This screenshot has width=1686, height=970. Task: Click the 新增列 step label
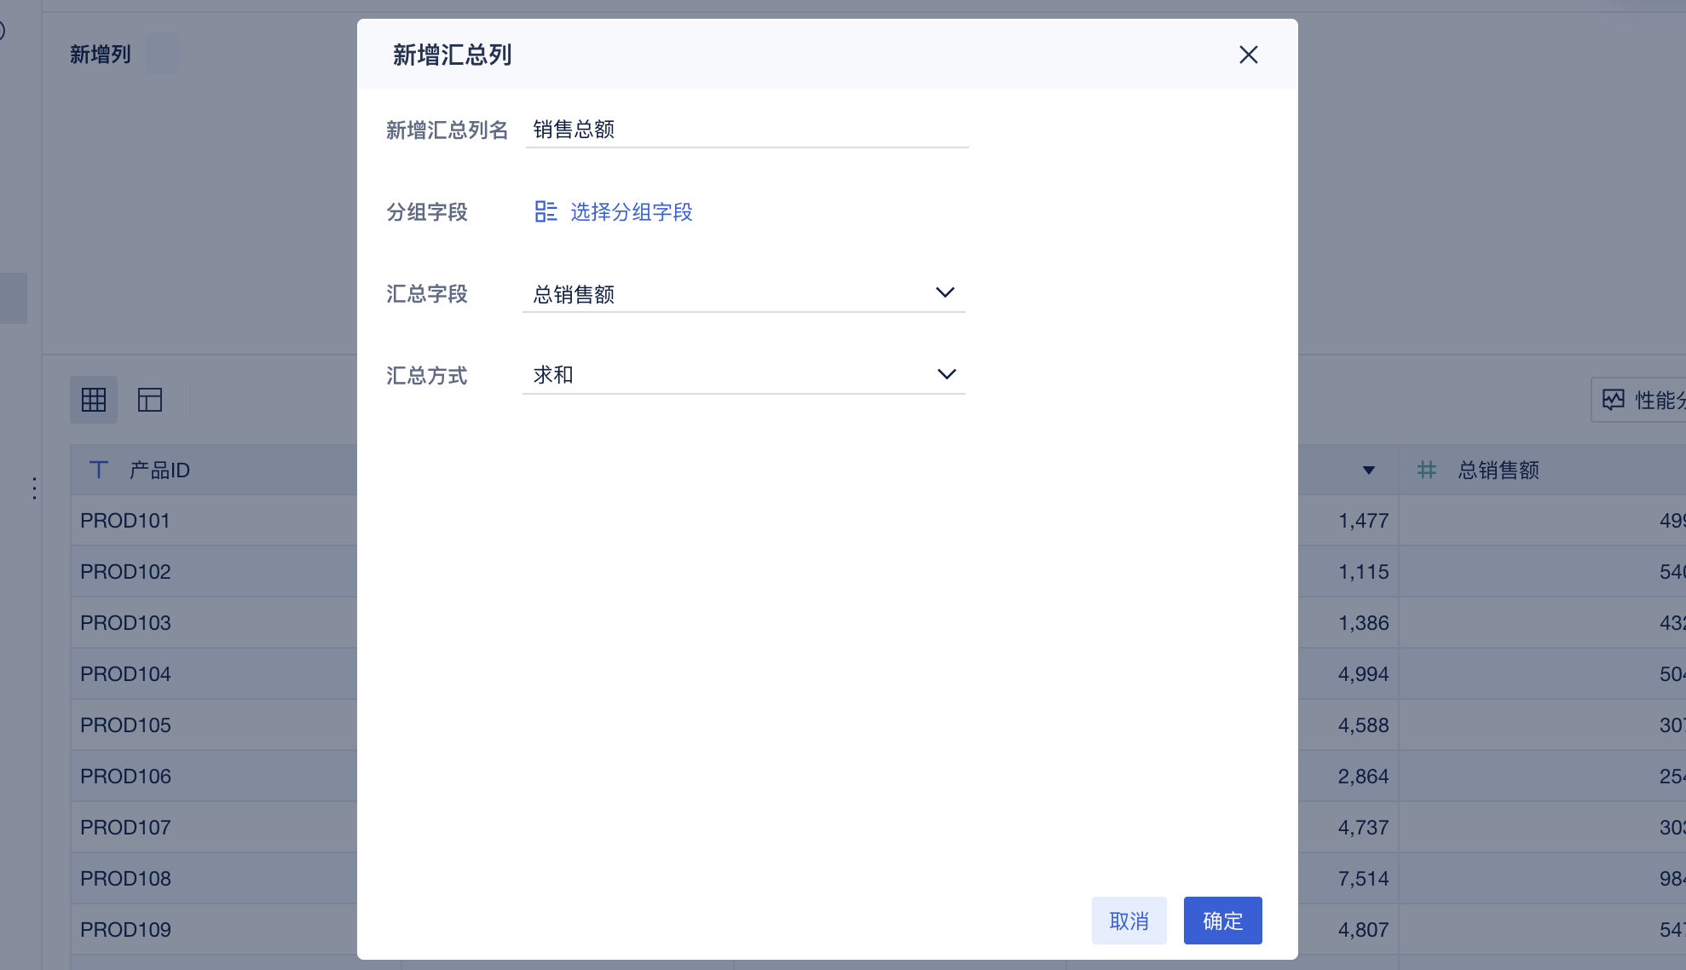[101, 55]
